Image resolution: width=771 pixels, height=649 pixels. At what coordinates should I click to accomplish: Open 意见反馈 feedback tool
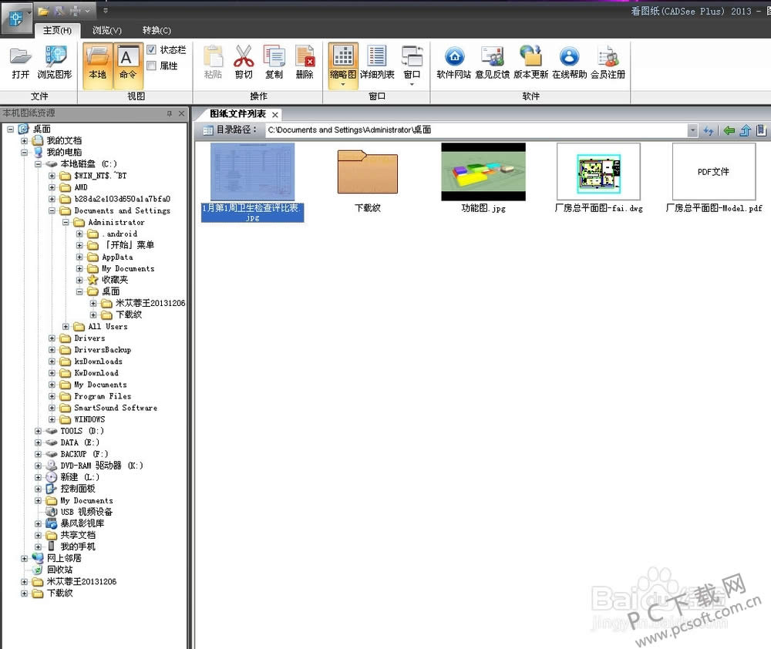491,62
